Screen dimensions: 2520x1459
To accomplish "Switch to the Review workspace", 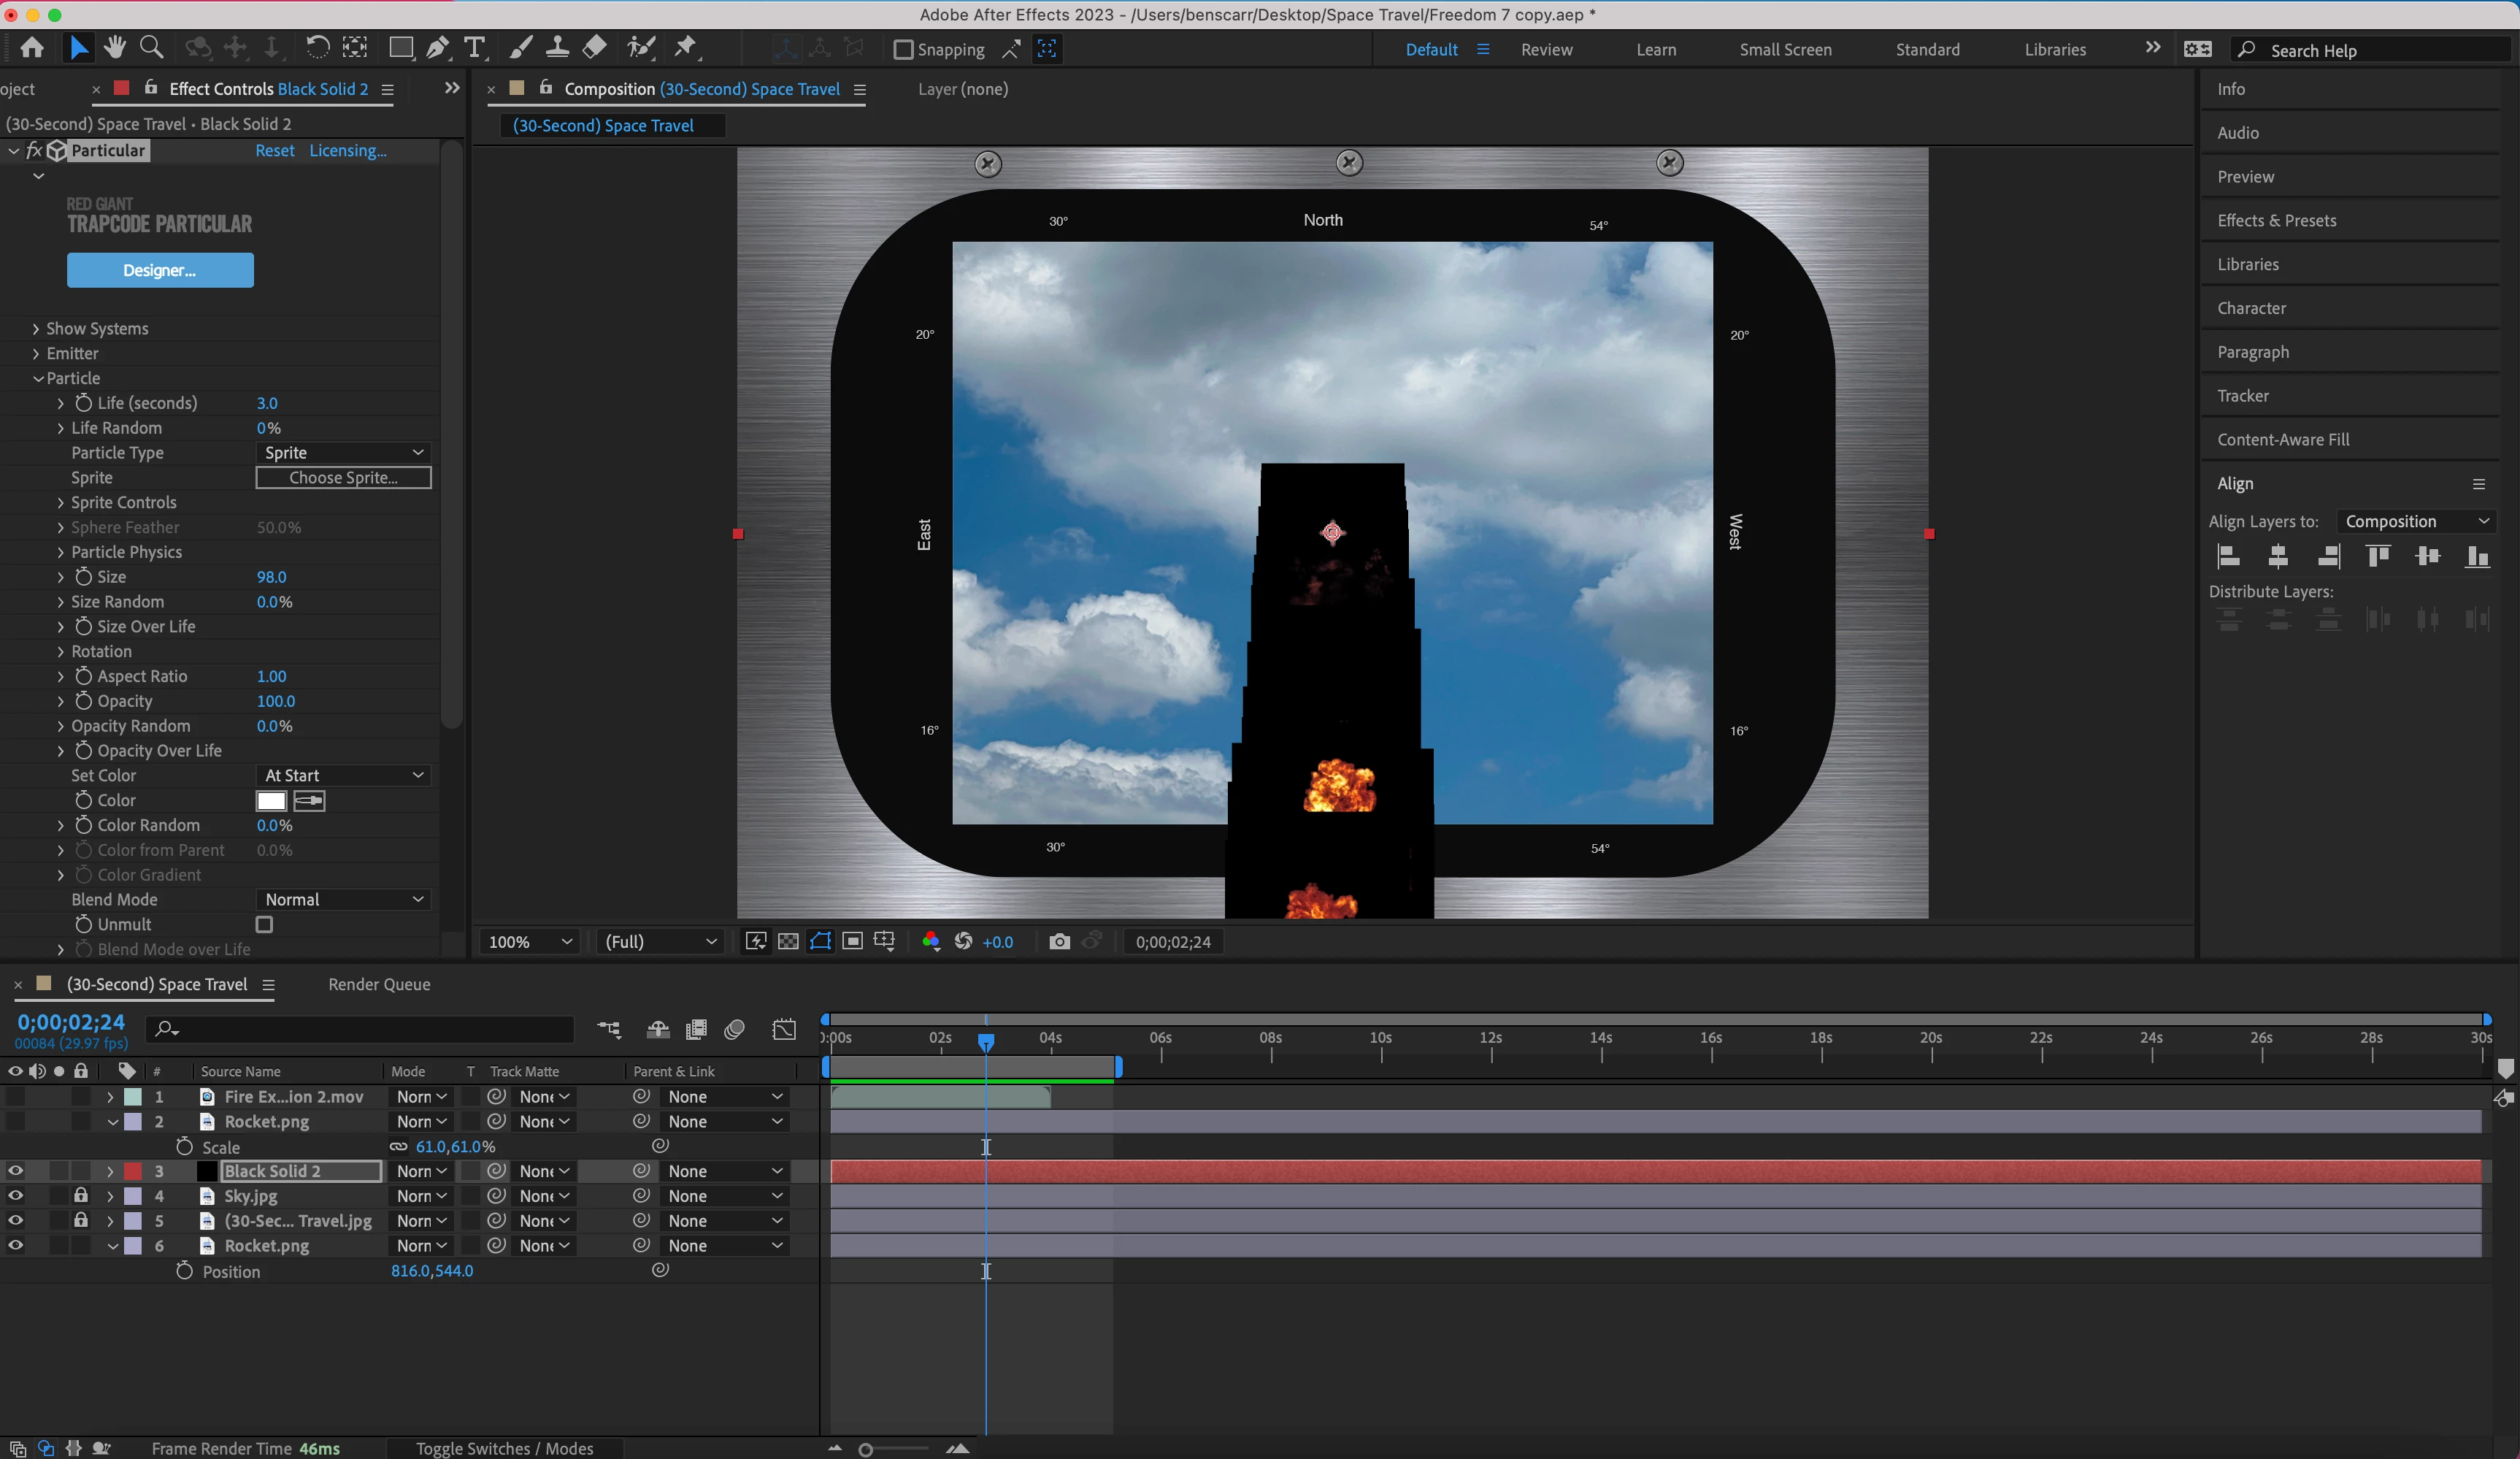I will (1546, 49).
